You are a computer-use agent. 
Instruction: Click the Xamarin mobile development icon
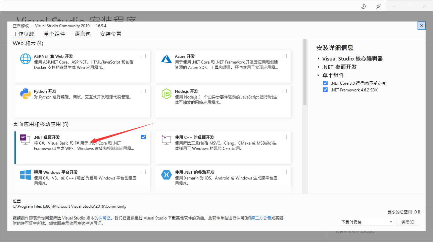click(x=166, y=174)
